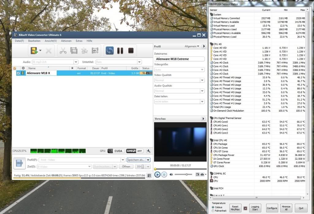
Task: Open the Bearbeiten menu
Action: click(34, 41)
